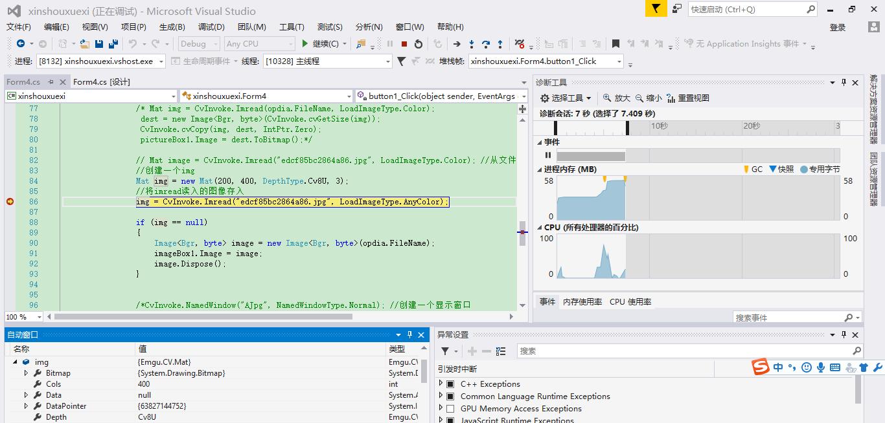Screen dimensions: 885x423
Task: Switch to the CPU 使用率 tab
Action: pyautogui.click(x=630, y=302)
